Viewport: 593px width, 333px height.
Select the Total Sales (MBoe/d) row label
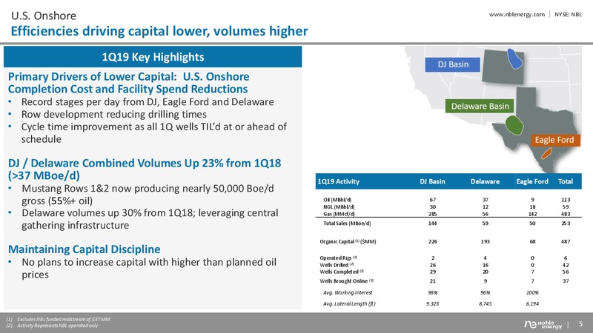[x=347, y=223]
